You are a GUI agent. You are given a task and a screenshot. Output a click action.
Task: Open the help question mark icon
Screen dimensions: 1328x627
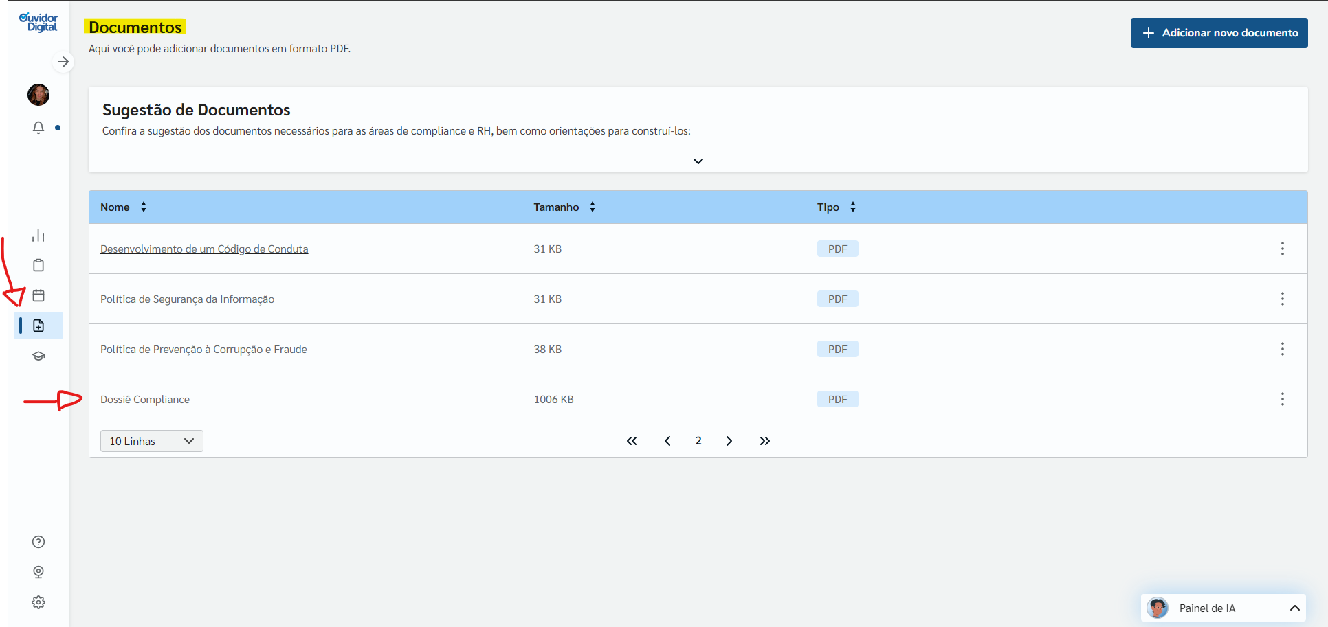(x=38, y=542)
